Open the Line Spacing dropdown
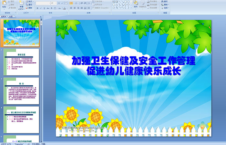 pyautogui.click(x=89, y=3)
